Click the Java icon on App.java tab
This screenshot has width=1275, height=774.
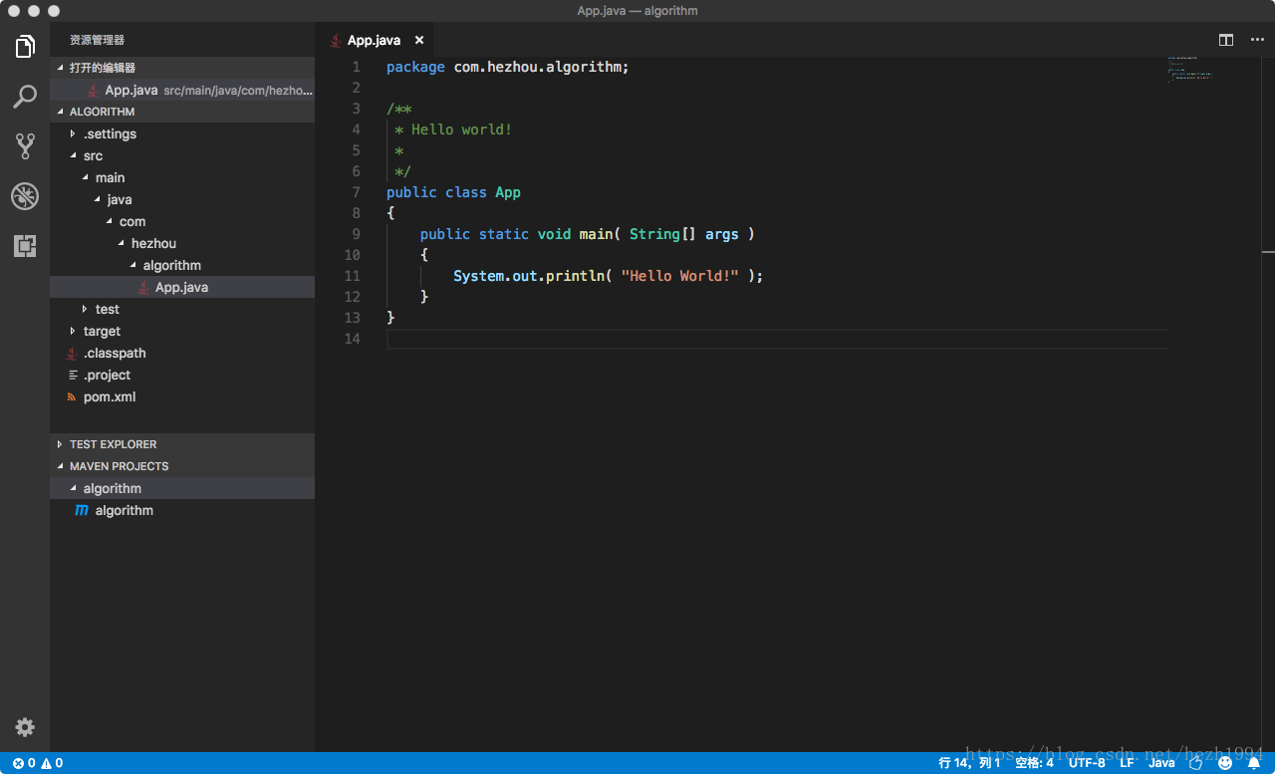coord(336,40)
